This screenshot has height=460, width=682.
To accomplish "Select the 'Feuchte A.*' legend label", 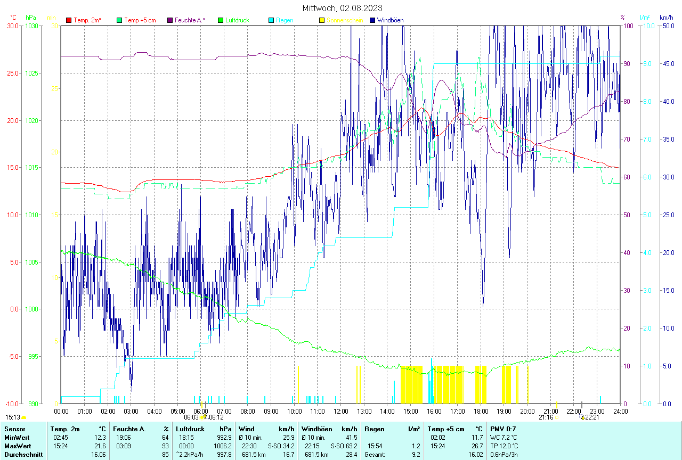I will pos(190,20).
